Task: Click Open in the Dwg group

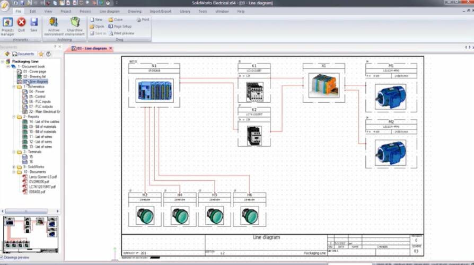Action: click(x=96, y=26)
